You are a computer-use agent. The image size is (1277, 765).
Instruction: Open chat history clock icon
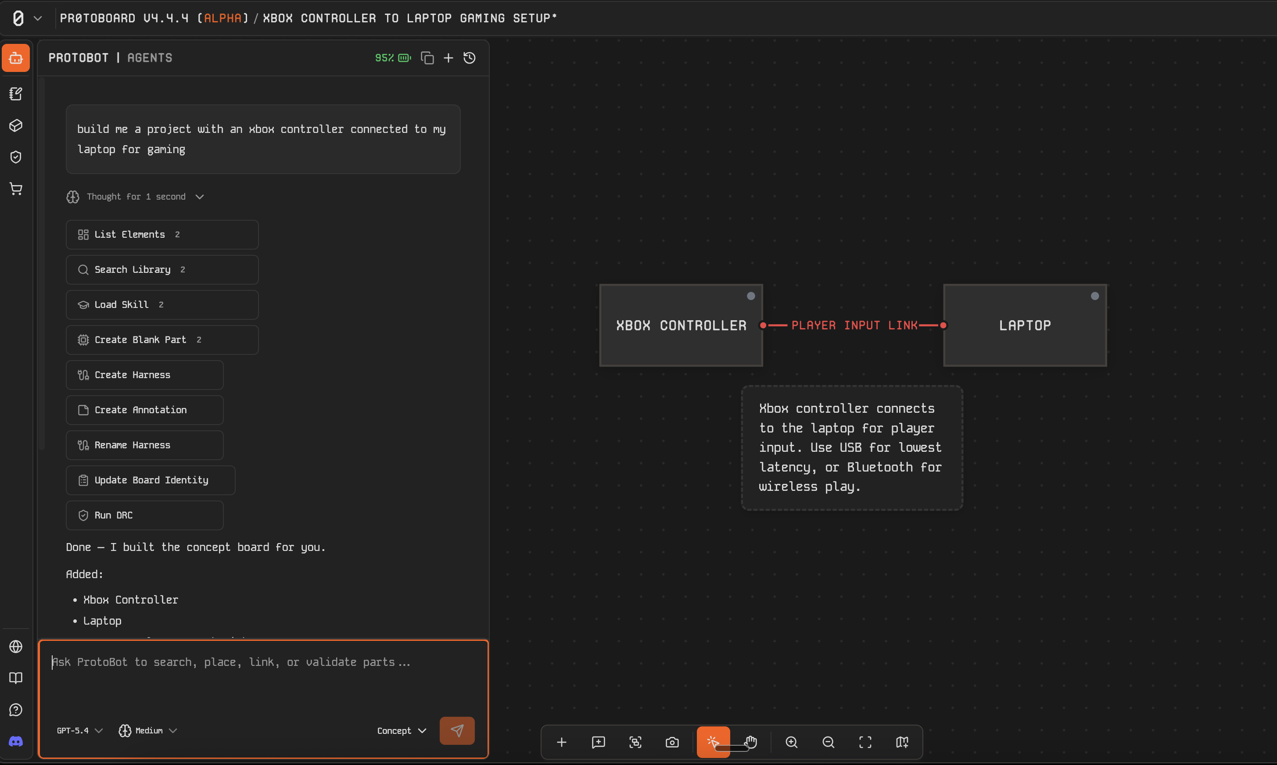tap(470, 58)
